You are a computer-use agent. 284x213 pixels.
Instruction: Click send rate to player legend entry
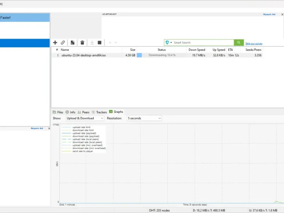pos(77,151)
